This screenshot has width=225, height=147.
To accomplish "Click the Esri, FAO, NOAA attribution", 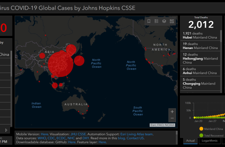I will point(162,125).
